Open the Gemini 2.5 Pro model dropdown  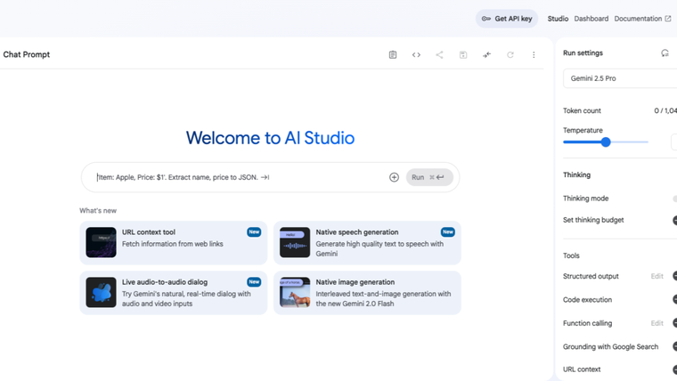tap(620, 78)
